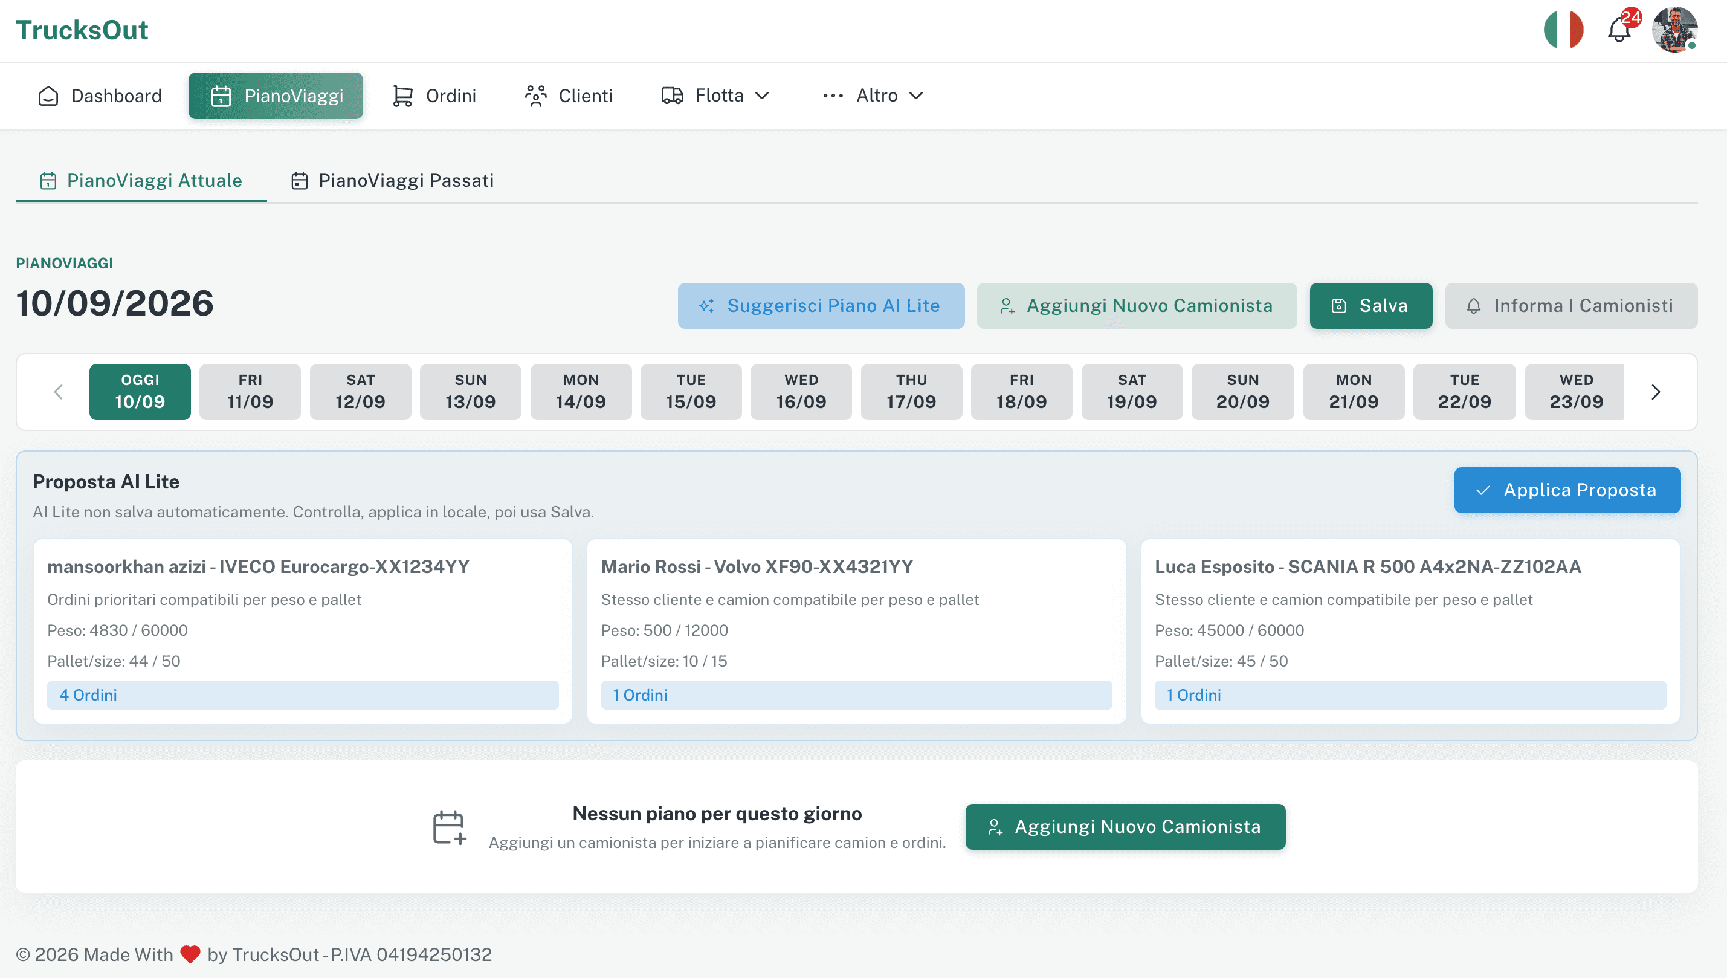
Task: Select TUE 22/09 date
Action: [1465, 392]
